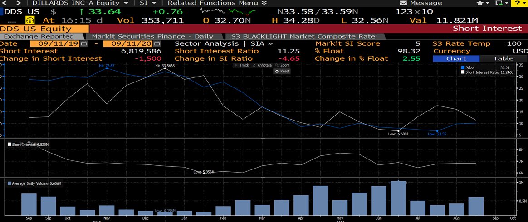Reset the chart zoom
Image resolution: width=528 pixels, height=222 pixels.
283,71
